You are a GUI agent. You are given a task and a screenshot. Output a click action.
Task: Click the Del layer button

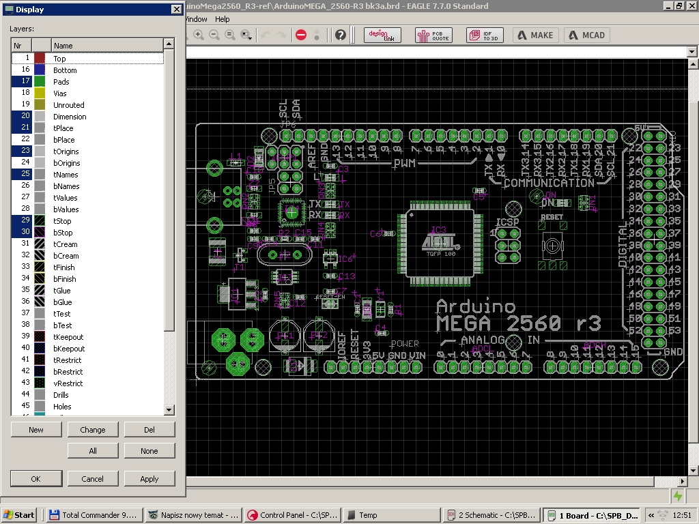coord(149,430)
